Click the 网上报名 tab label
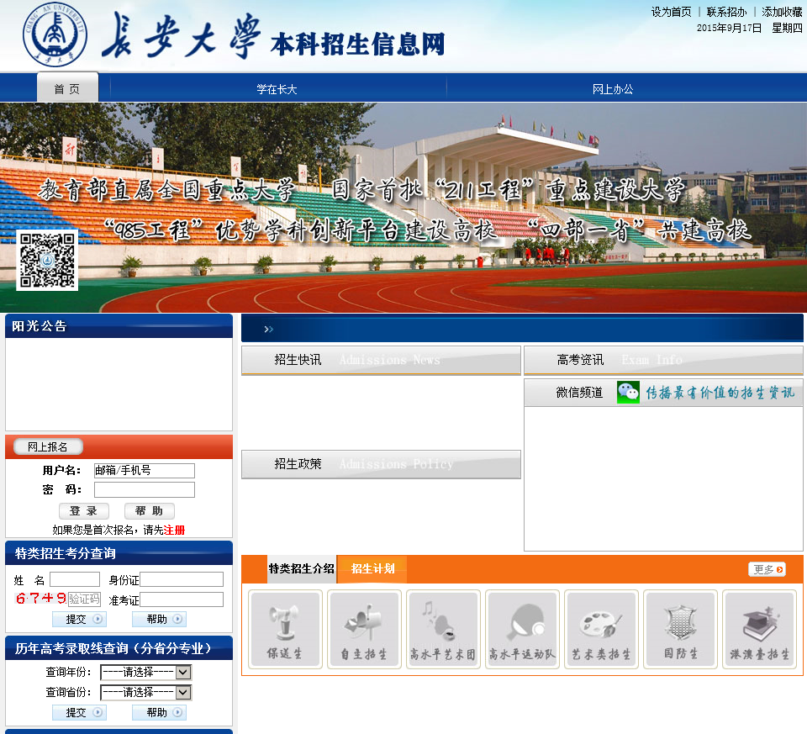This screenshot has width=807, height=734. (x=48, y=446)
